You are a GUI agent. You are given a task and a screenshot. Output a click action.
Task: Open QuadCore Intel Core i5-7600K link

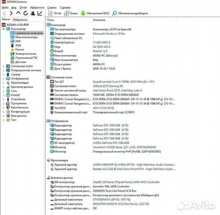click(x=123, y=82)
